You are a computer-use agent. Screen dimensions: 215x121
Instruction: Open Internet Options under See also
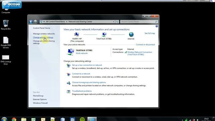40,99
